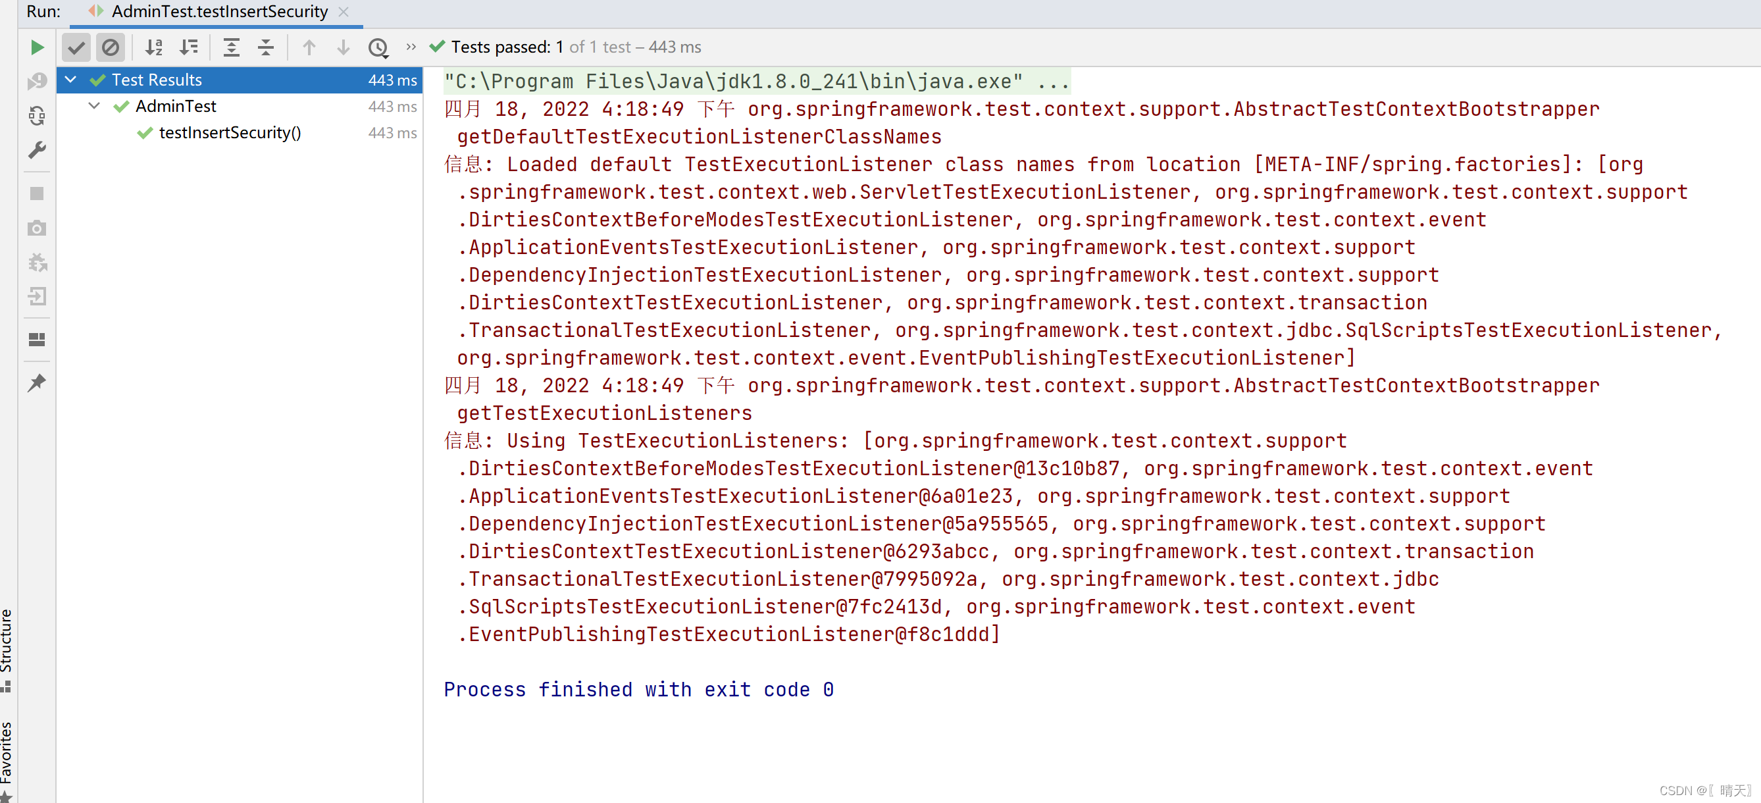This screenshot has height=803, width=1761.
Task: Open wrench settings icon in sidebar
Action: point(37,150)
